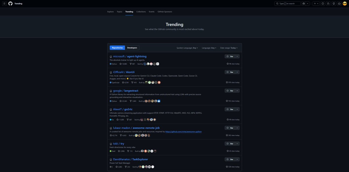Follow the github.com/vinta/awesome-python link
The image size is (349, 172).
coord(184,131)
